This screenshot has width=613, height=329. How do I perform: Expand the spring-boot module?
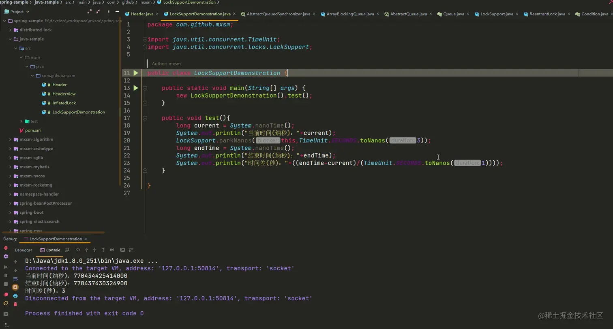tap(10, 212)
